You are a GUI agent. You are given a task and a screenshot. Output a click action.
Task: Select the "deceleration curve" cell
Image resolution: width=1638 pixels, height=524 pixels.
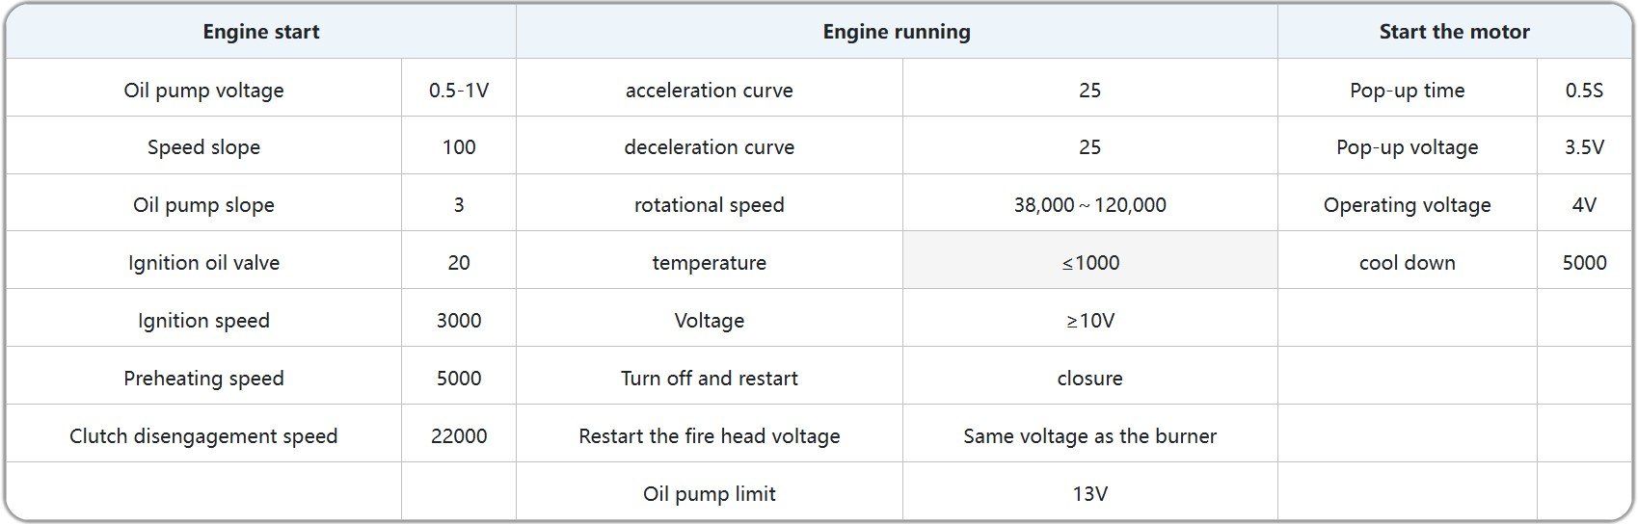click(x=709, y=147)
